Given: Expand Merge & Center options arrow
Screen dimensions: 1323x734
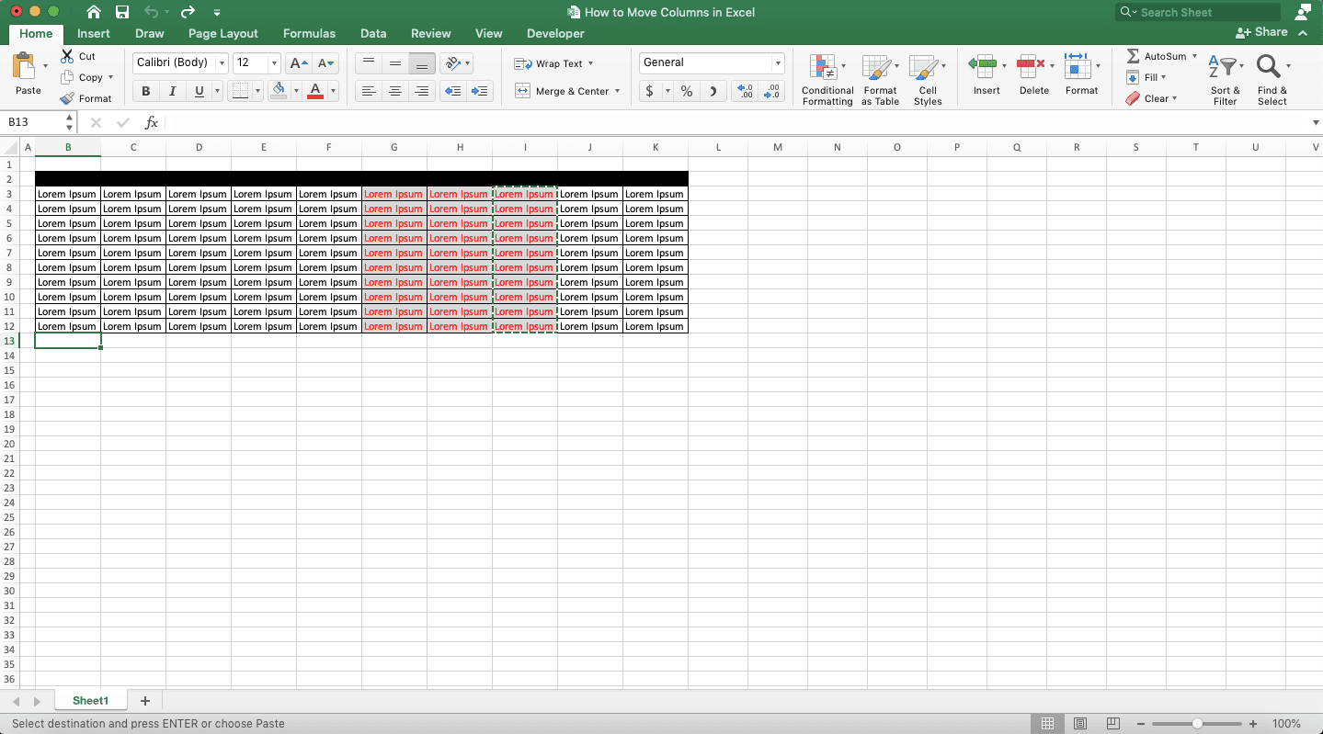Looking at the screenshot, I should [617, 91].
